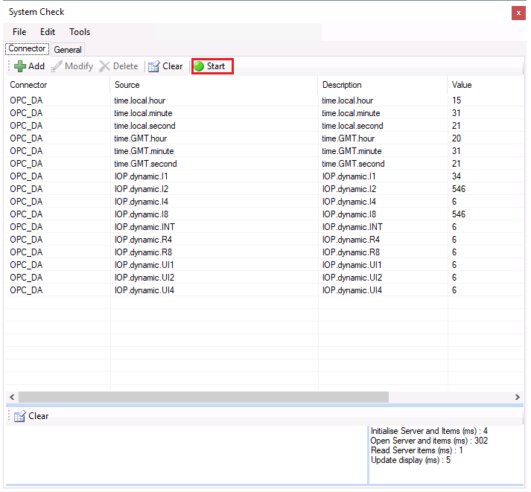531x492 pixels.
Task: Click the Value column header
Action: pos(486,85)
